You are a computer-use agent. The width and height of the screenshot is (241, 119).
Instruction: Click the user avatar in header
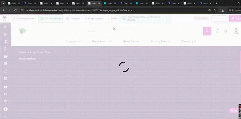pos(236,31)
